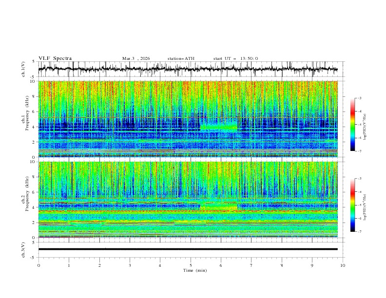
Task: Click the "-5" volt tick on ch.3(V) axis
Action: pos(33,258)
